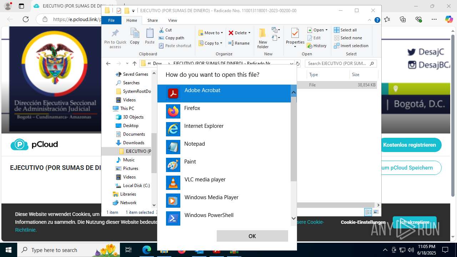Open the Windows Start menu
The width and height of the screenshot is (457, 257).
(x=9, y=250)
